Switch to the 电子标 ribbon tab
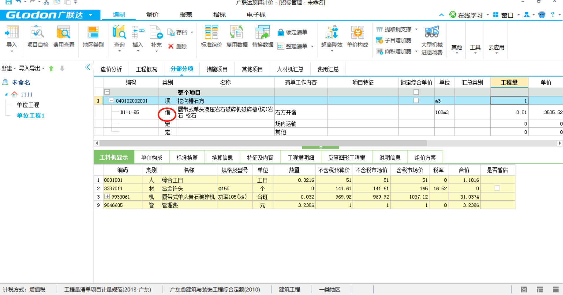This screenshot has width=563, height=295. 256,15
